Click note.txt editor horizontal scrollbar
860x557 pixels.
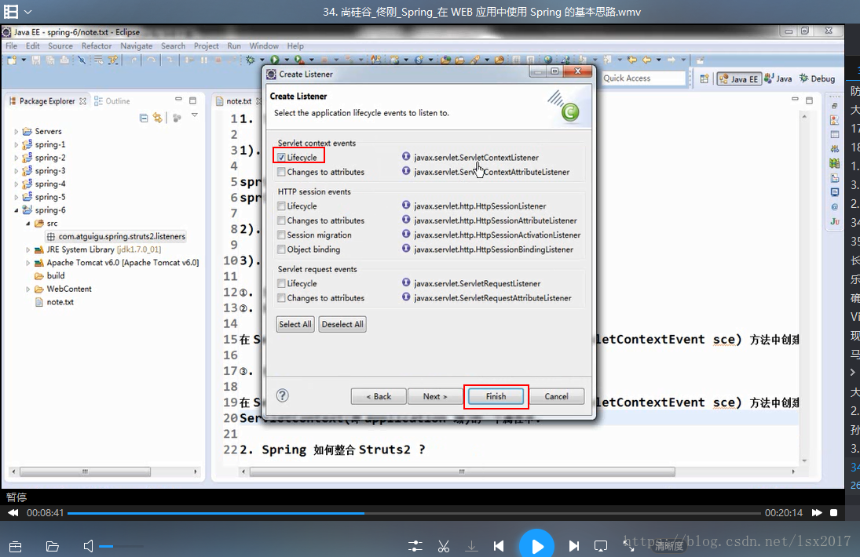tap(463, 471)
